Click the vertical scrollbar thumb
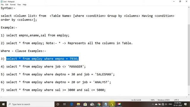Viewport: 190px width, 107px height. pyautogui.click(x=189, y=55)
